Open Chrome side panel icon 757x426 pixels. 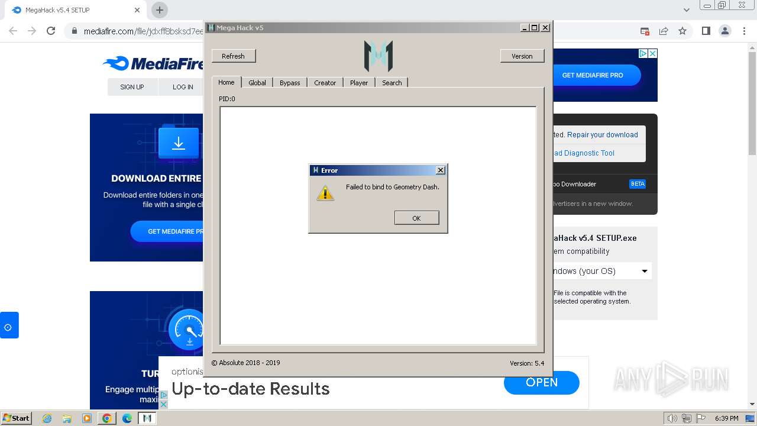point(706,31)
